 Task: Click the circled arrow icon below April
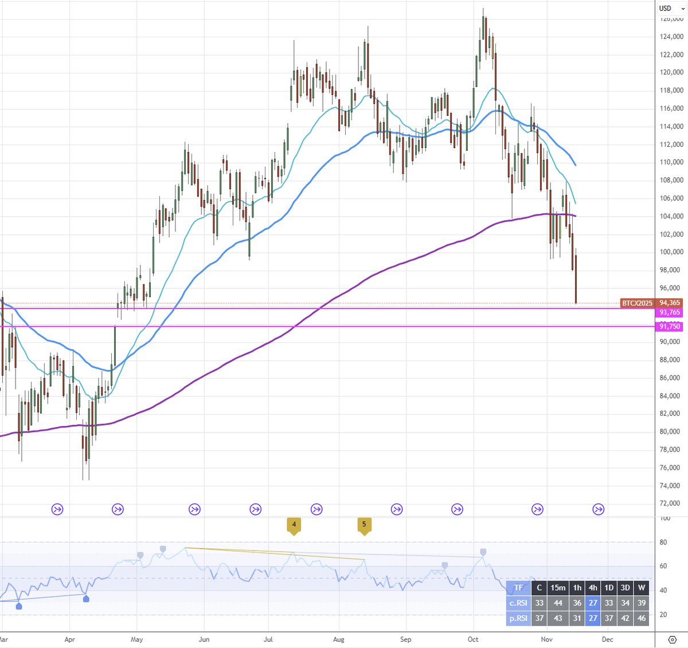click(x=57, y=509)
